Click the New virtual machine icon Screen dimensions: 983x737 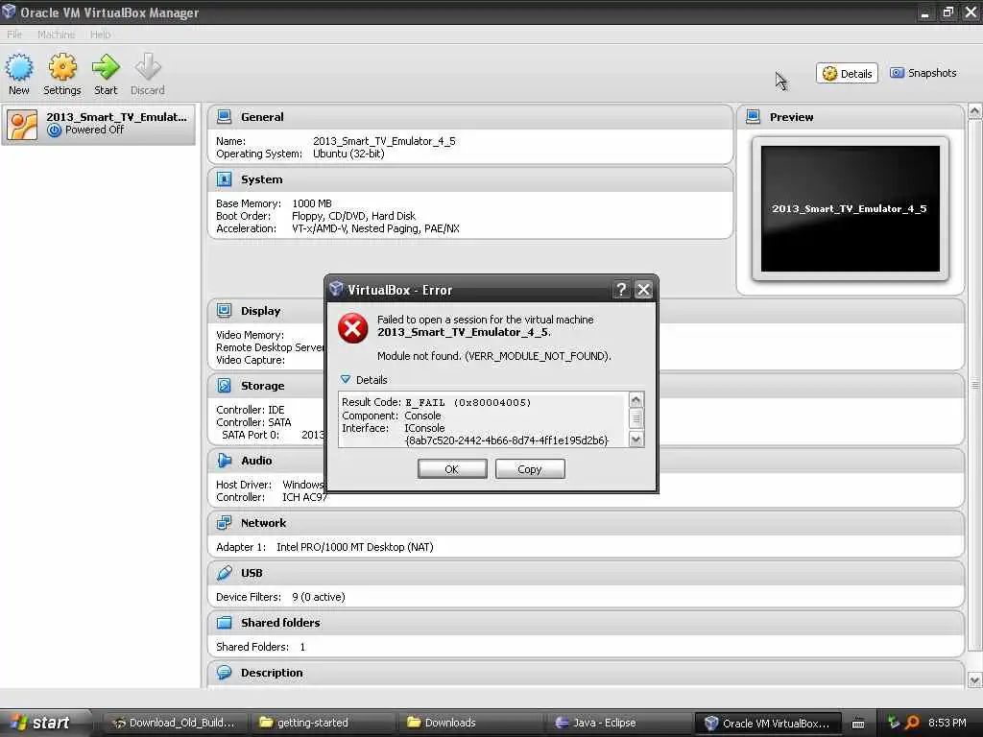19,67
